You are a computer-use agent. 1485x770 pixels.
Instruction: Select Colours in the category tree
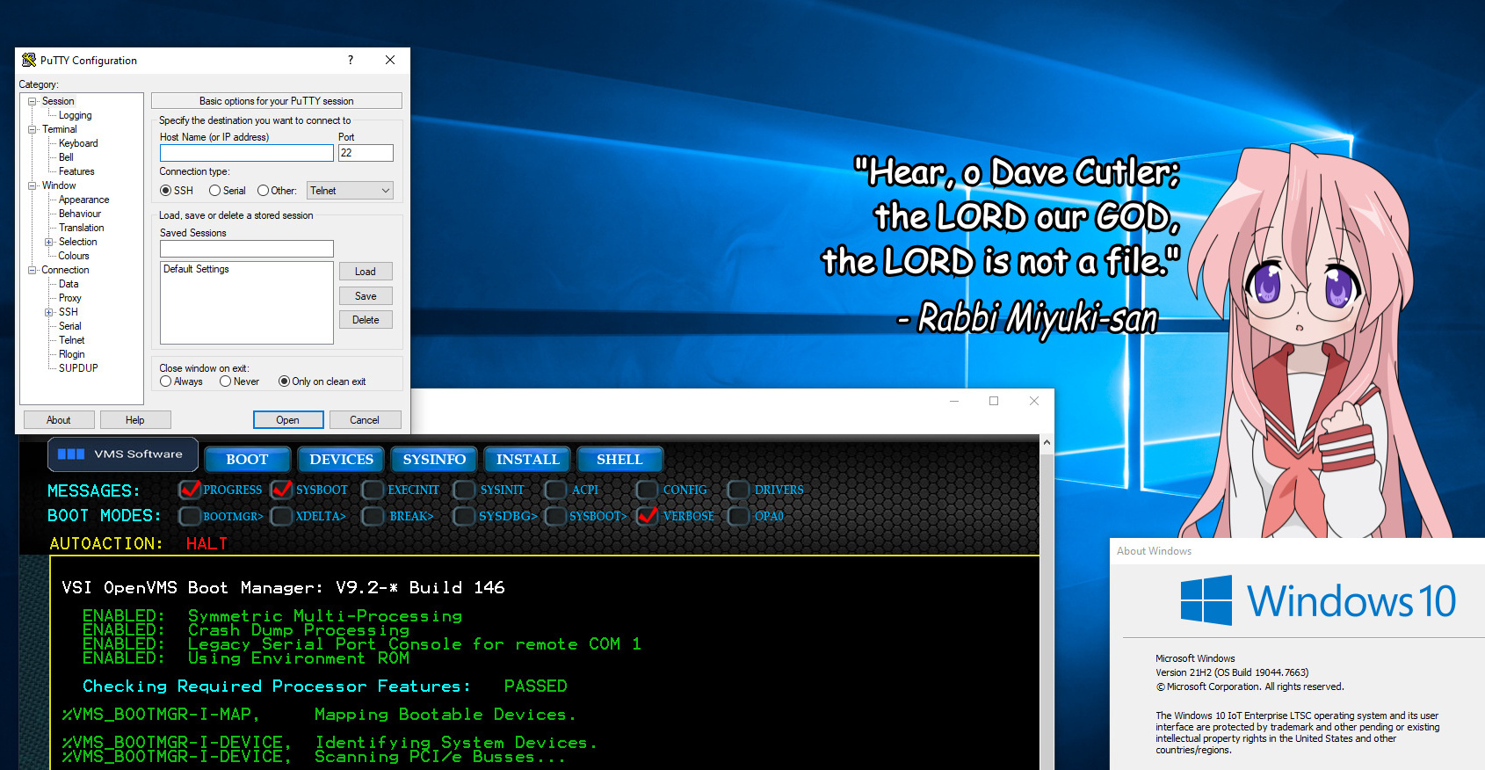pyautogui.click(x=74, y=256)
